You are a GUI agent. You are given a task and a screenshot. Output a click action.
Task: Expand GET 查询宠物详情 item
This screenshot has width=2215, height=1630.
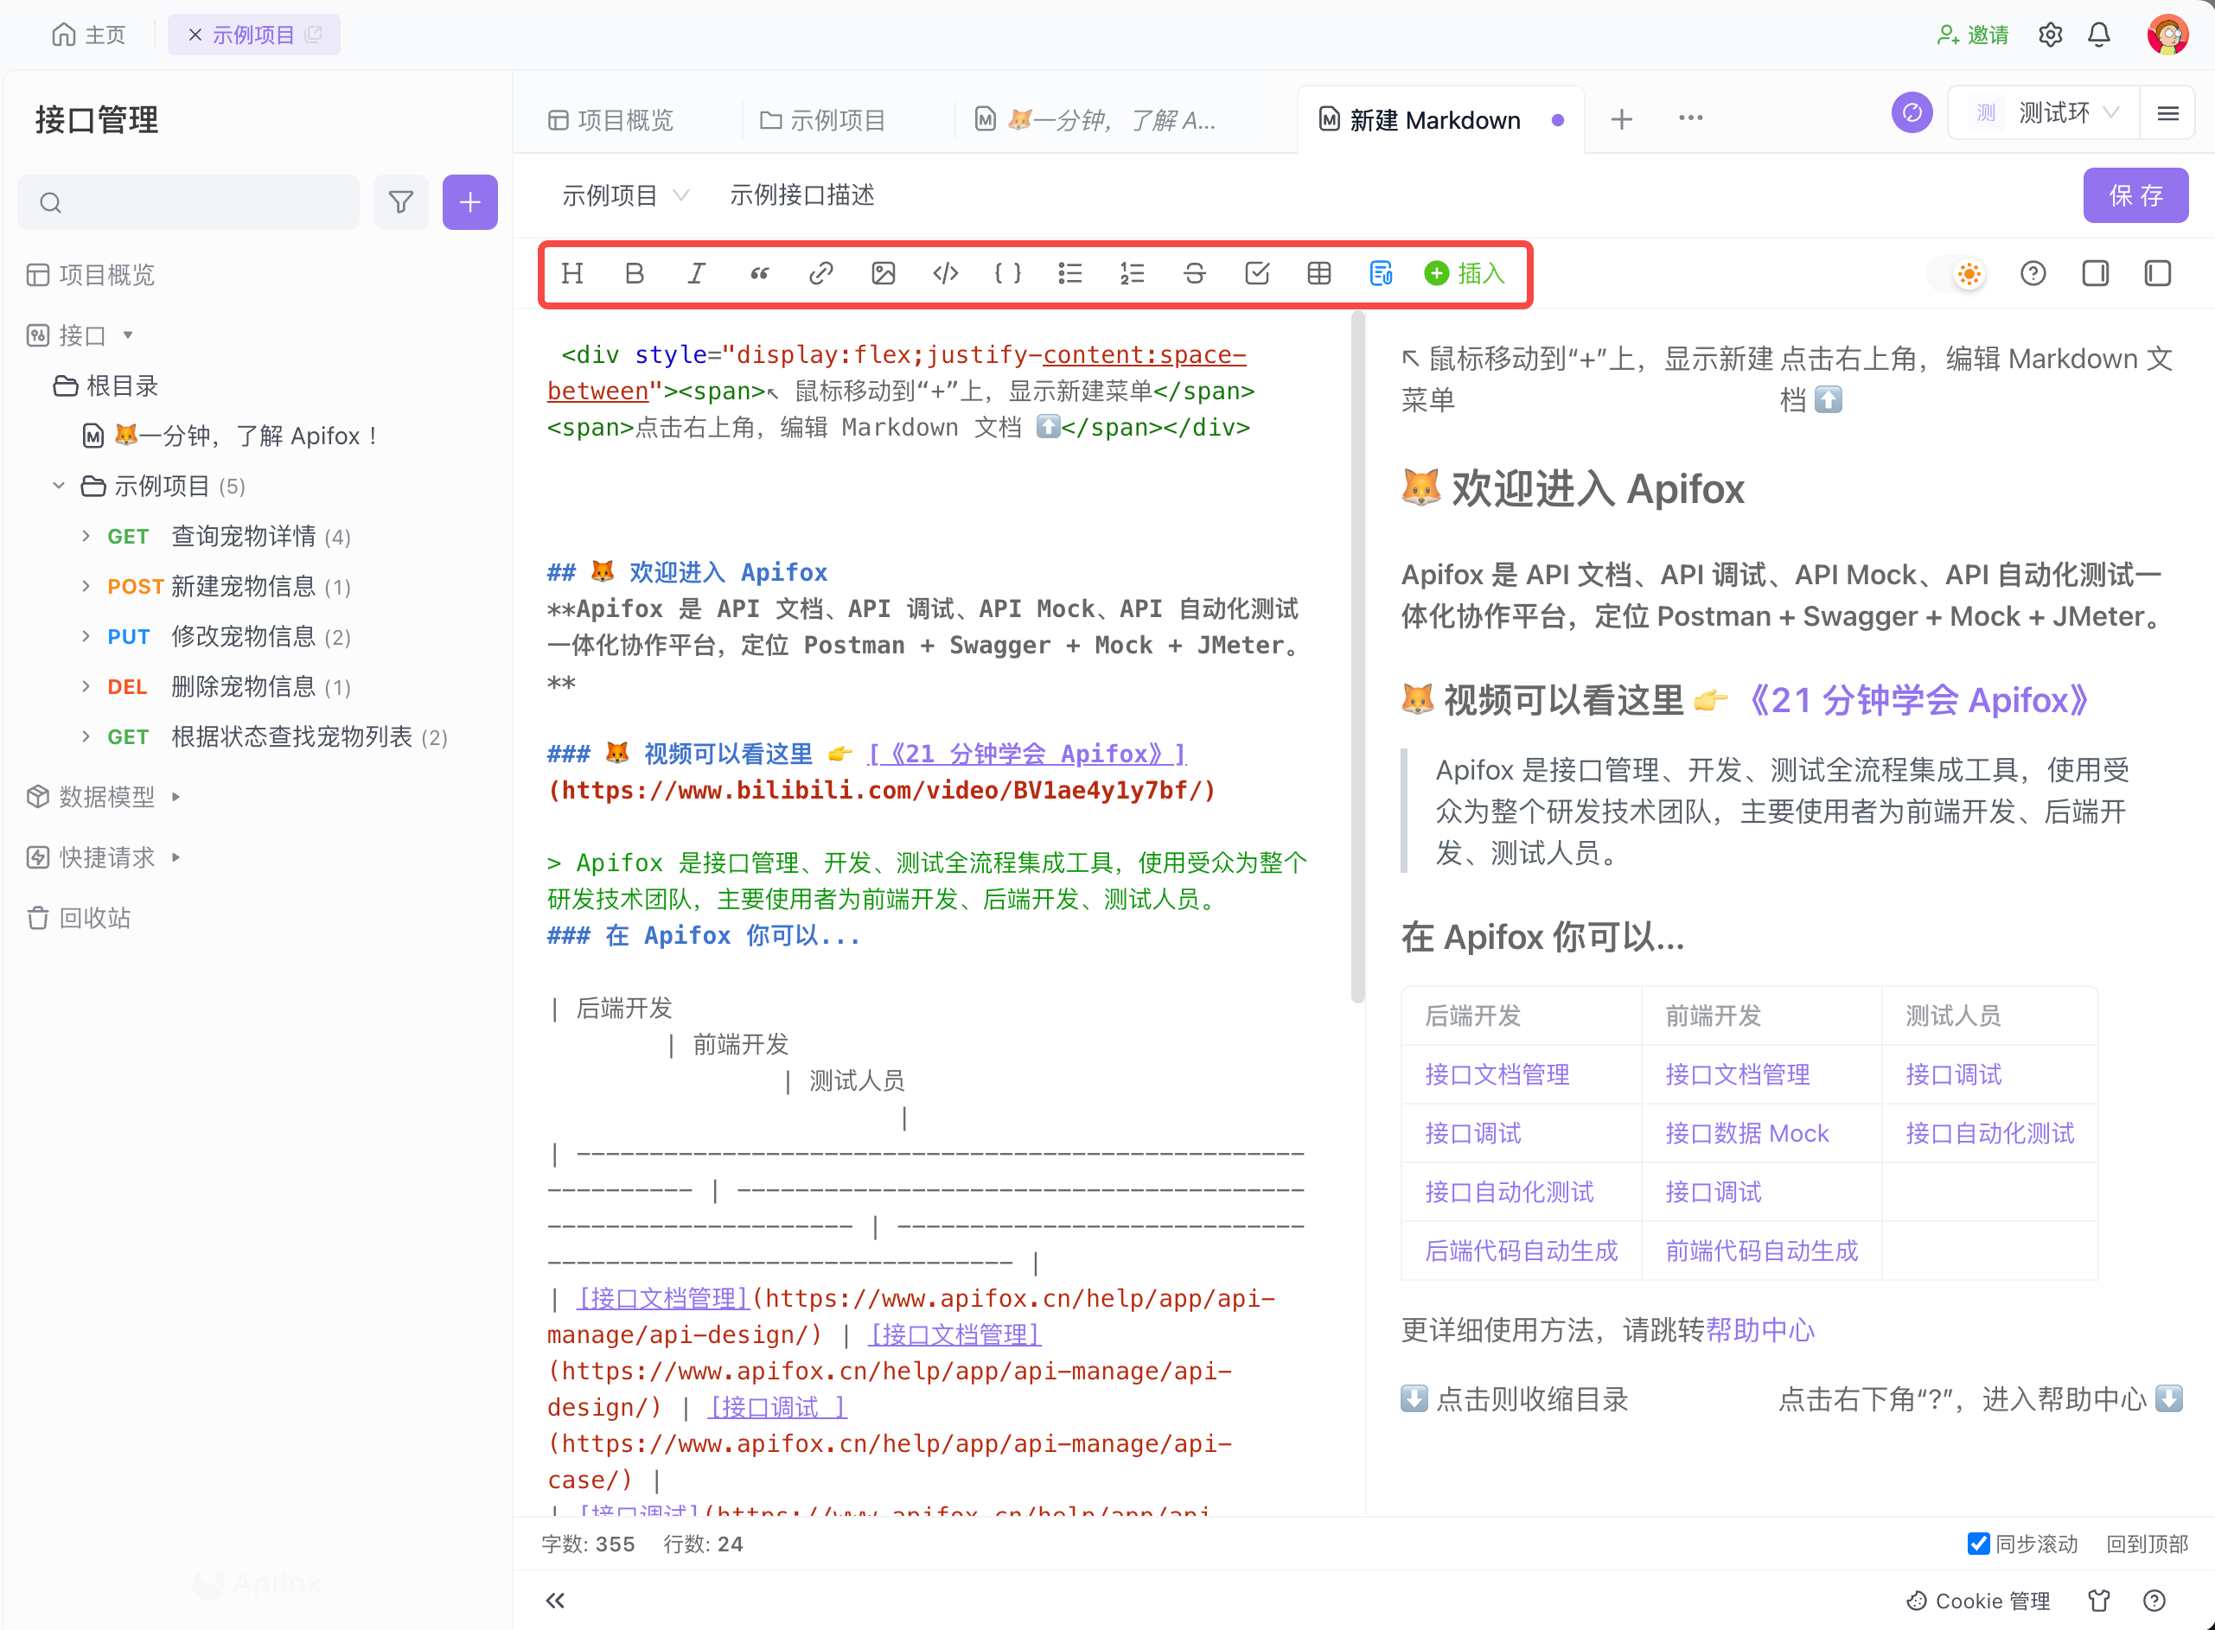point(86,536)
